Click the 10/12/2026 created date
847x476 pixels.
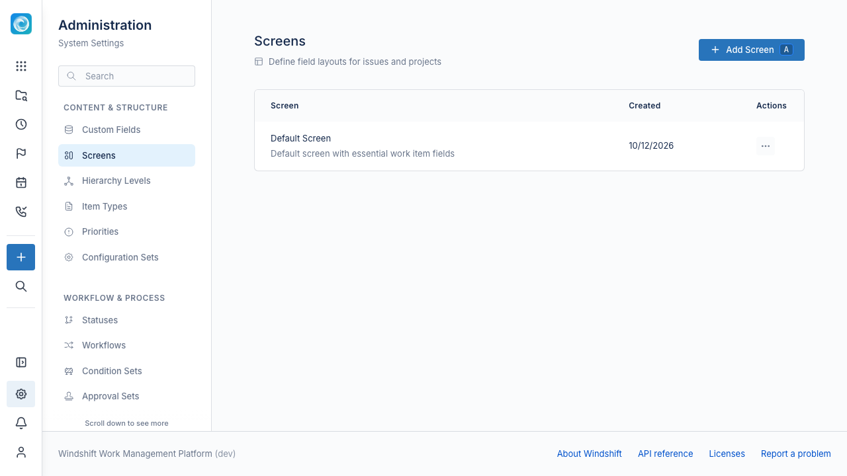pos(651,145)
